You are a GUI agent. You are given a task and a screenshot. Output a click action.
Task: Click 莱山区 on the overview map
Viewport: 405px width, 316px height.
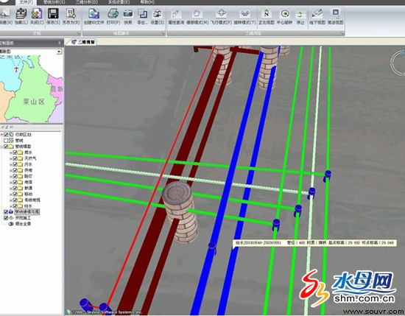click(x=34, y=102)
